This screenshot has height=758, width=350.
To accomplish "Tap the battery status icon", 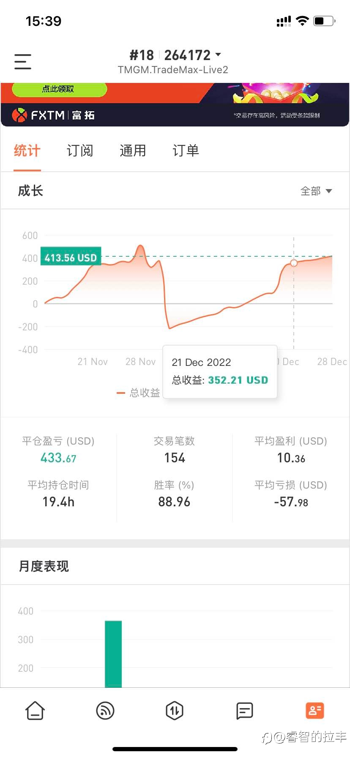I will 324,21.
